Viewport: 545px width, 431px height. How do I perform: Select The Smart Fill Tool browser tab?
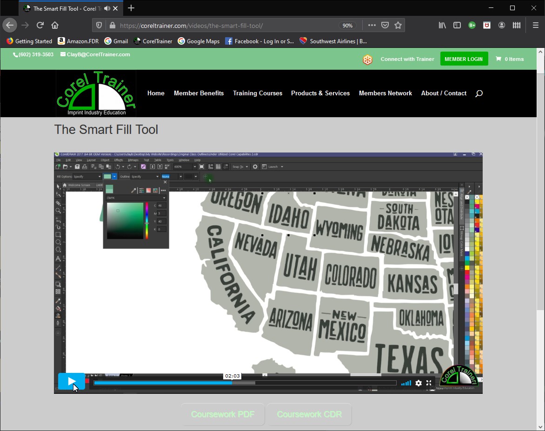tap(71, 8)
